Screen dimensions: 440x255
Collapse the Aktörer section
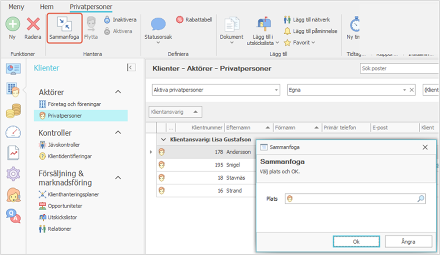pyautogui.click(x=118, y=92)
